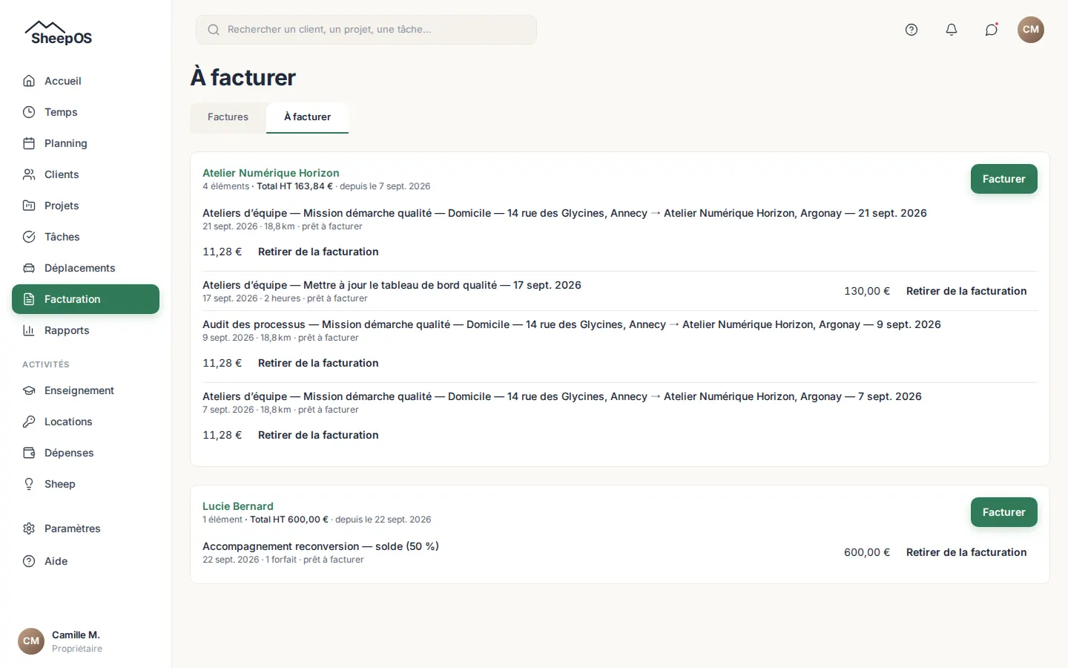
Task: Click the Rapports chart icon
Action: point(29,330)
